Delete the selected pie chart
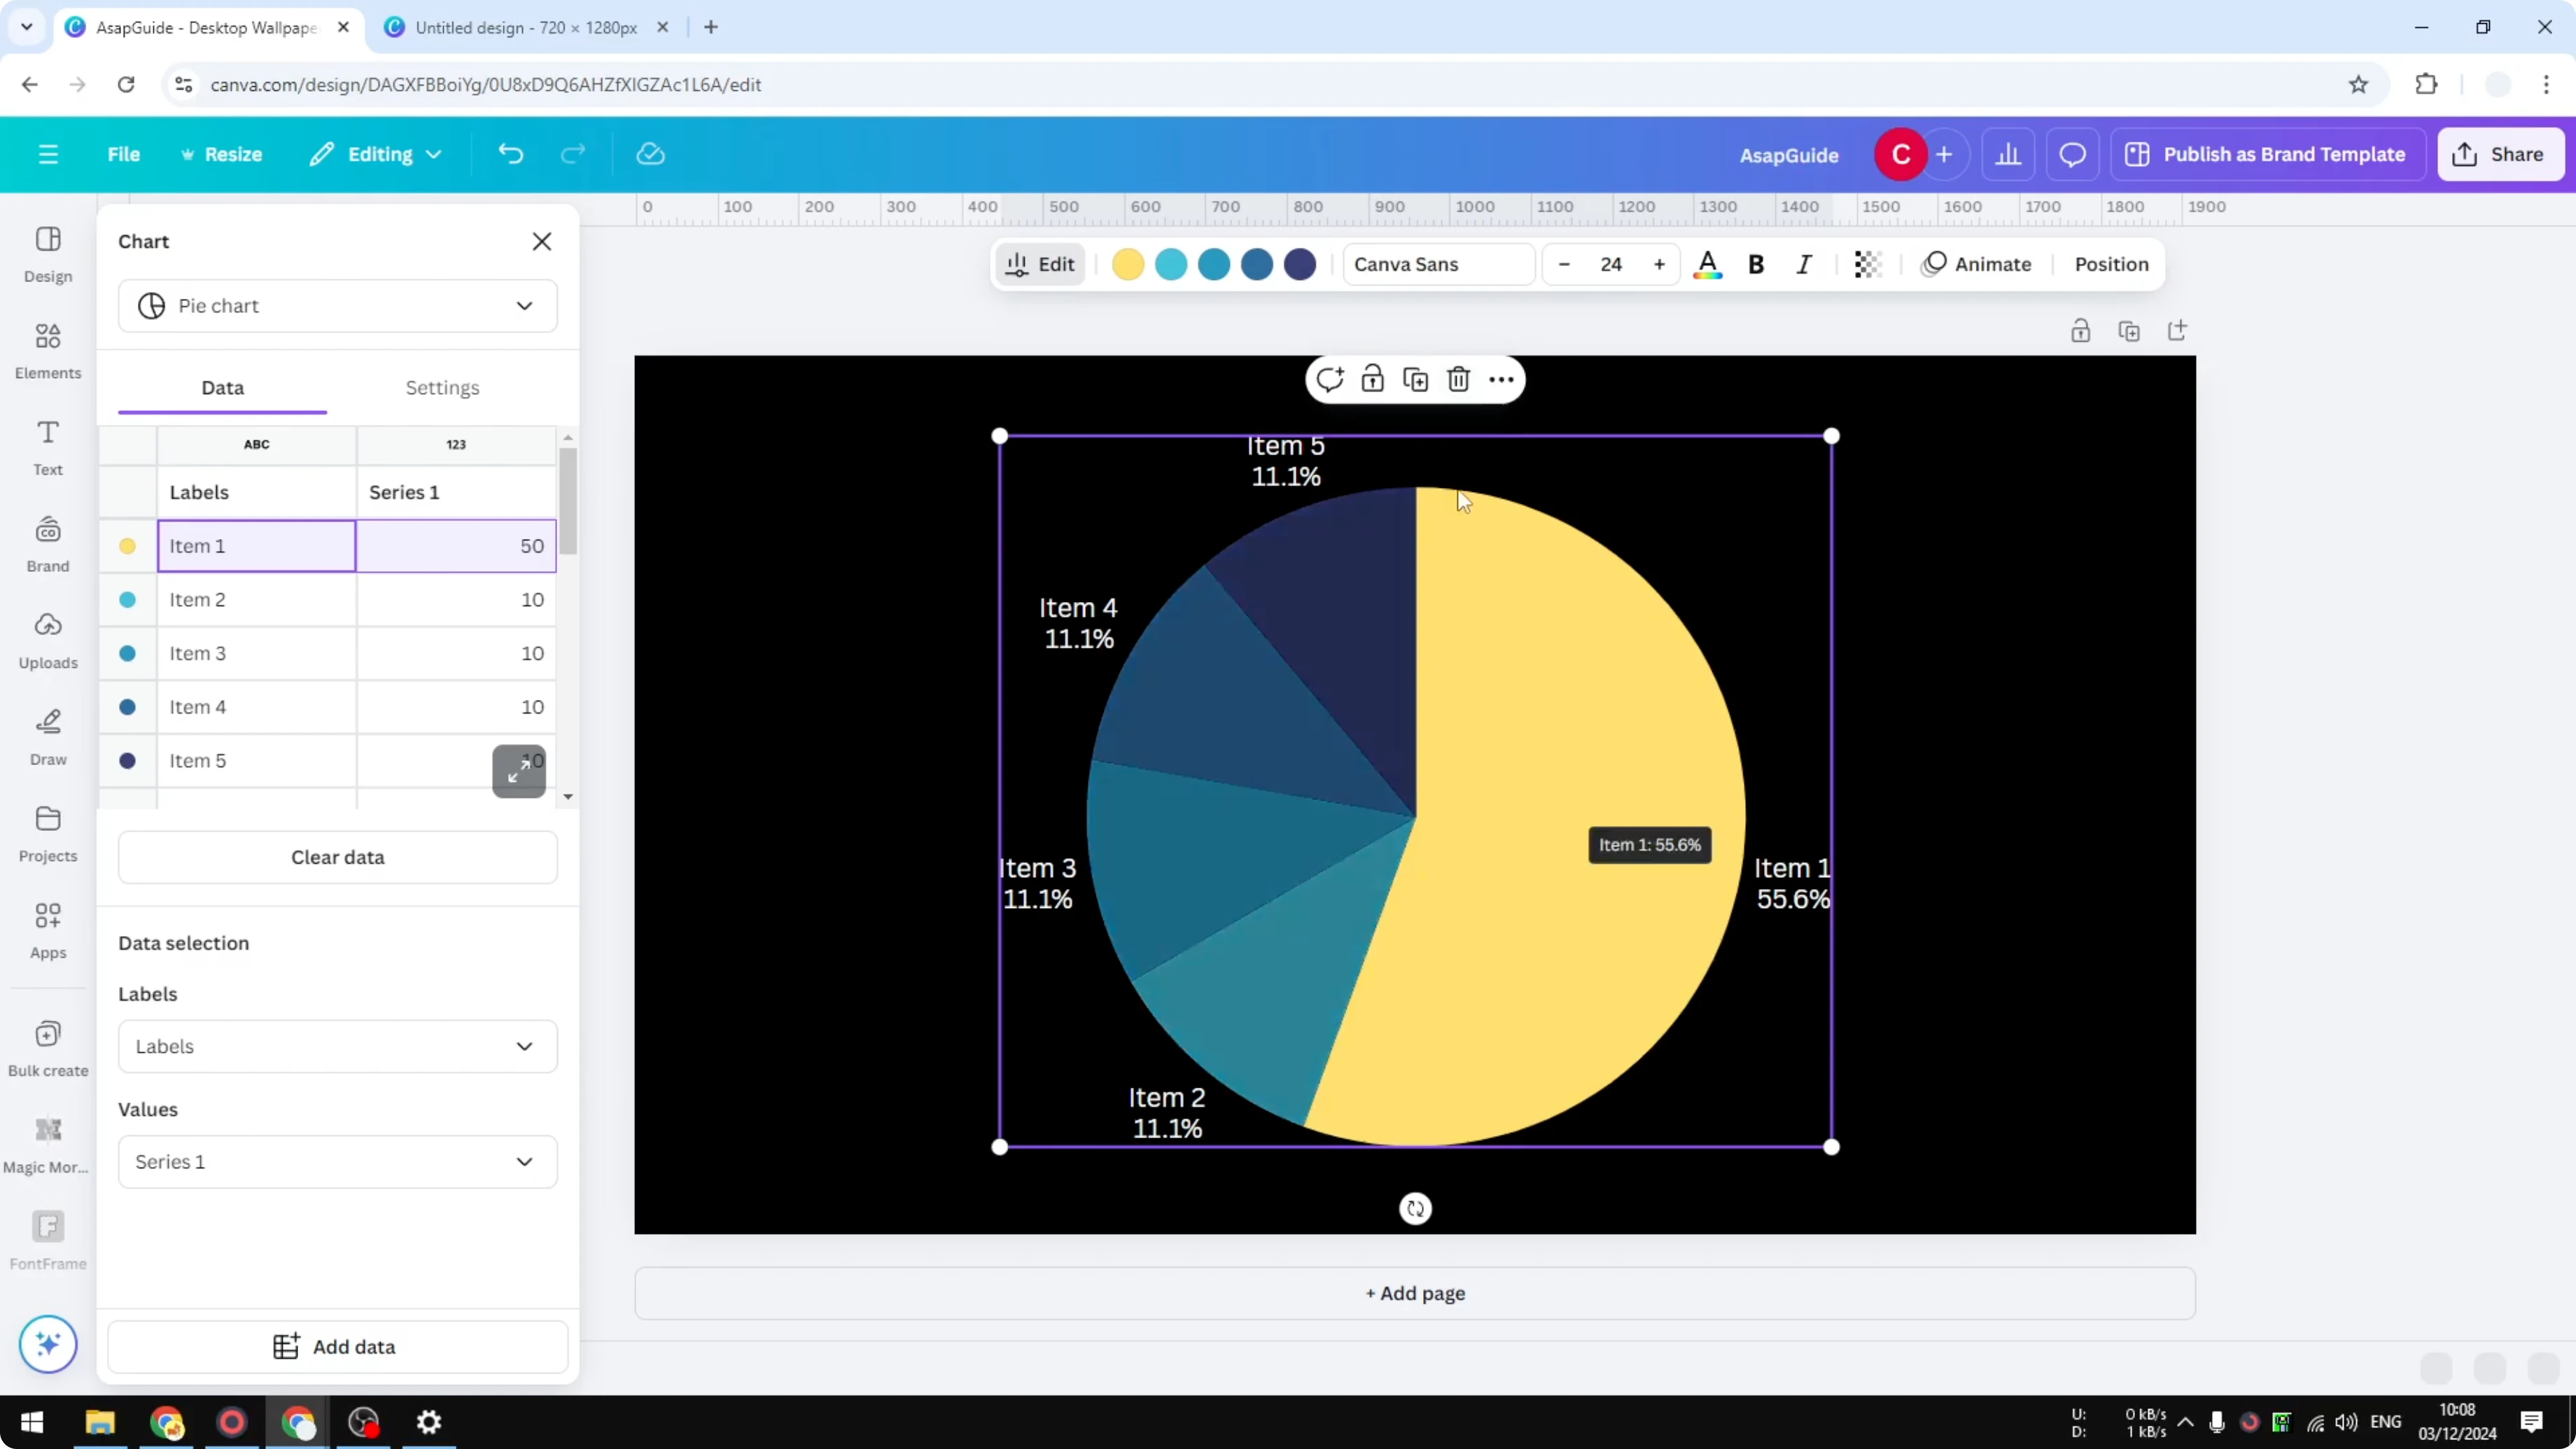This screenshot has height=1449, width=2576. (x=1458, y=379)
